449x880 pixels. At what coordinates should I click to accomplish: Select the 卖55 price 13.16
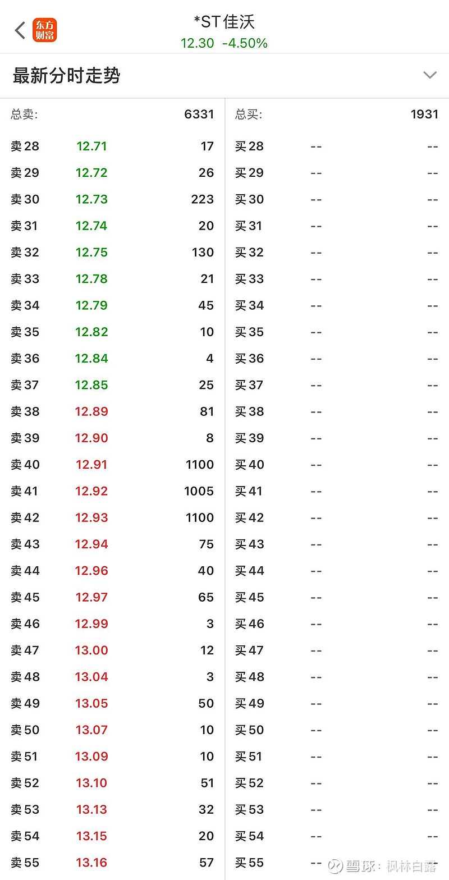[x=91, y=863]
